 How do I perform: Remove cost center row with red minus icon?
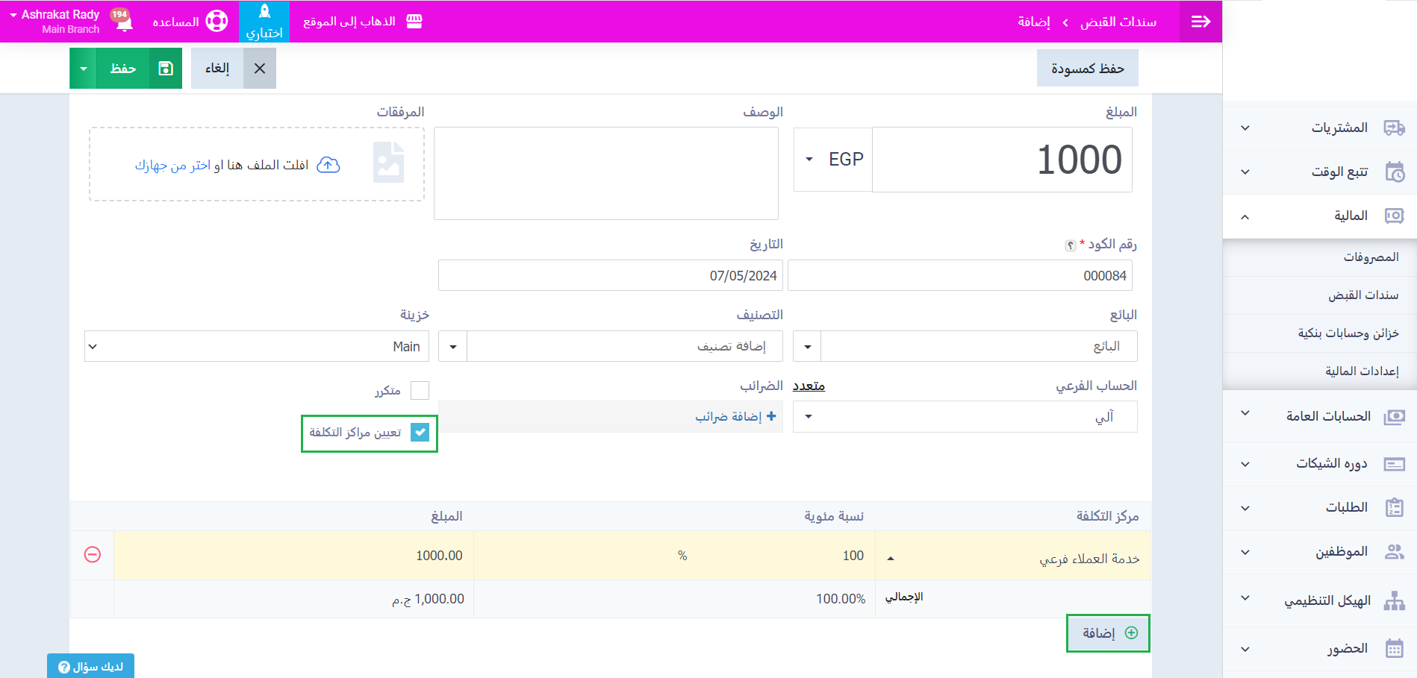(93, 554)
